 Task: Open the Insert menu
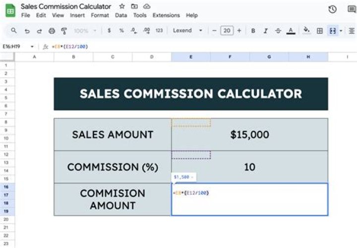coord(77,15)
